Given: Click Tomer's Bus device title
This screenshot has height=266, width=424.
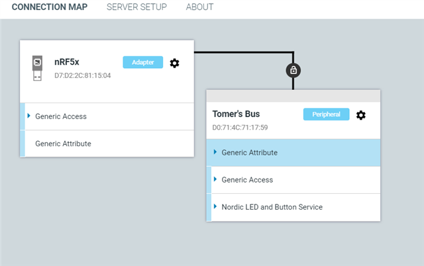Looking at the screenshot, I should point(236,114).
